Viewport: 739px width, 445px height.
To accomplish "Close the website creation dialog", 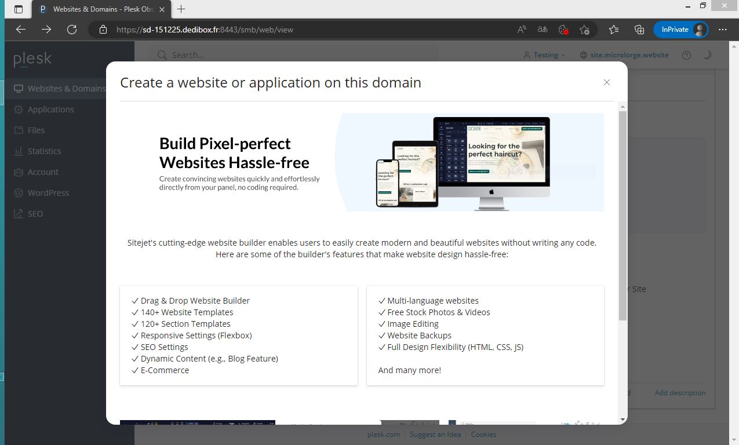I will (x=606, y=82).
